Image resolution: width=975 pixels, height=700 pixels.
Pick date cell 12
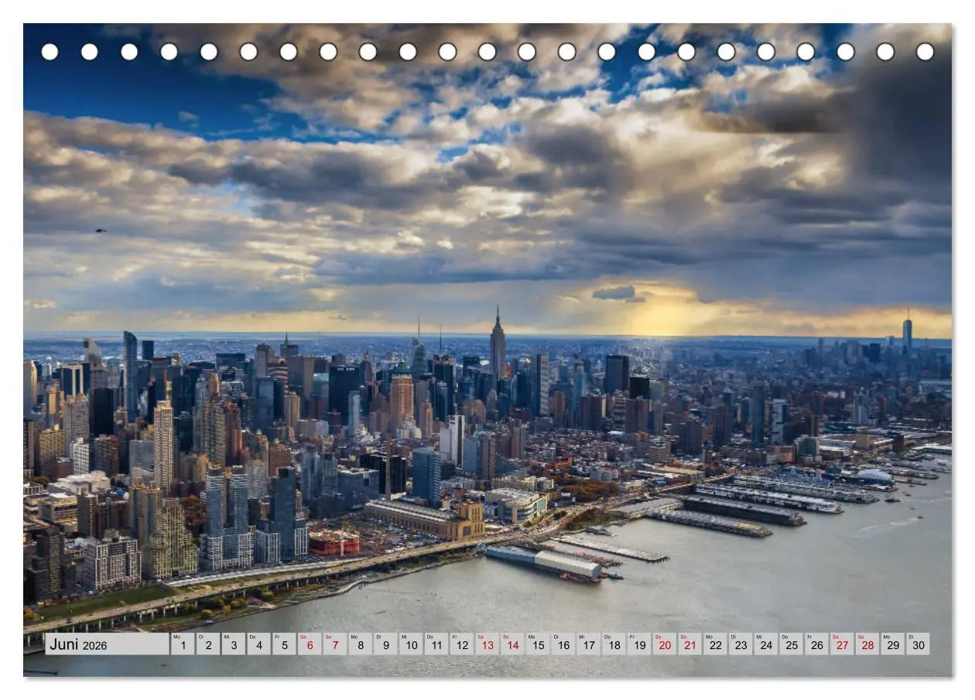[462, 644]
